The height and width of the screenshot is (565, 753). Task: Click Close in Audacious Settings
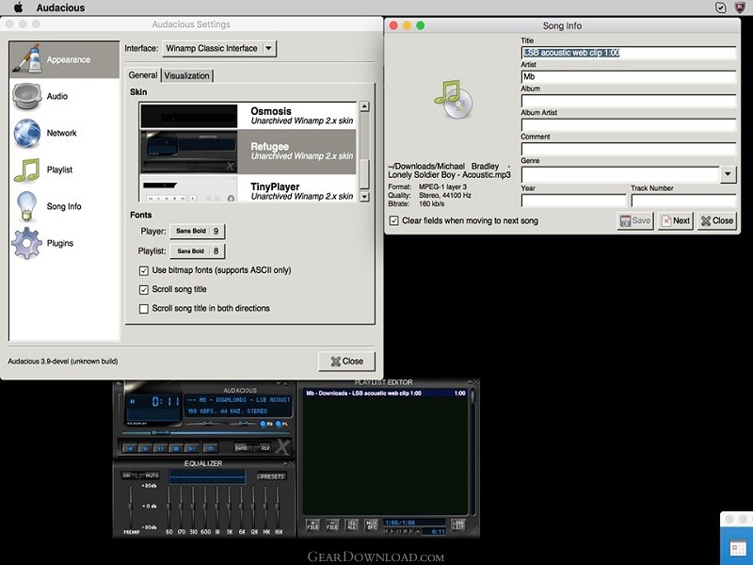point(346,362)
